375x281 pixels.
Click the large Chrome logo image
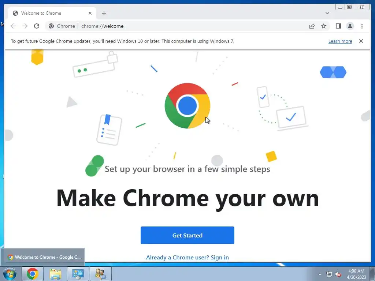point(187,106)
